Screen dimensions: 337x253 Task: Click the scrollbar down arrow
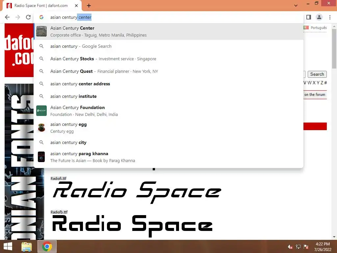pyautogui.click(x=334, y=237)
